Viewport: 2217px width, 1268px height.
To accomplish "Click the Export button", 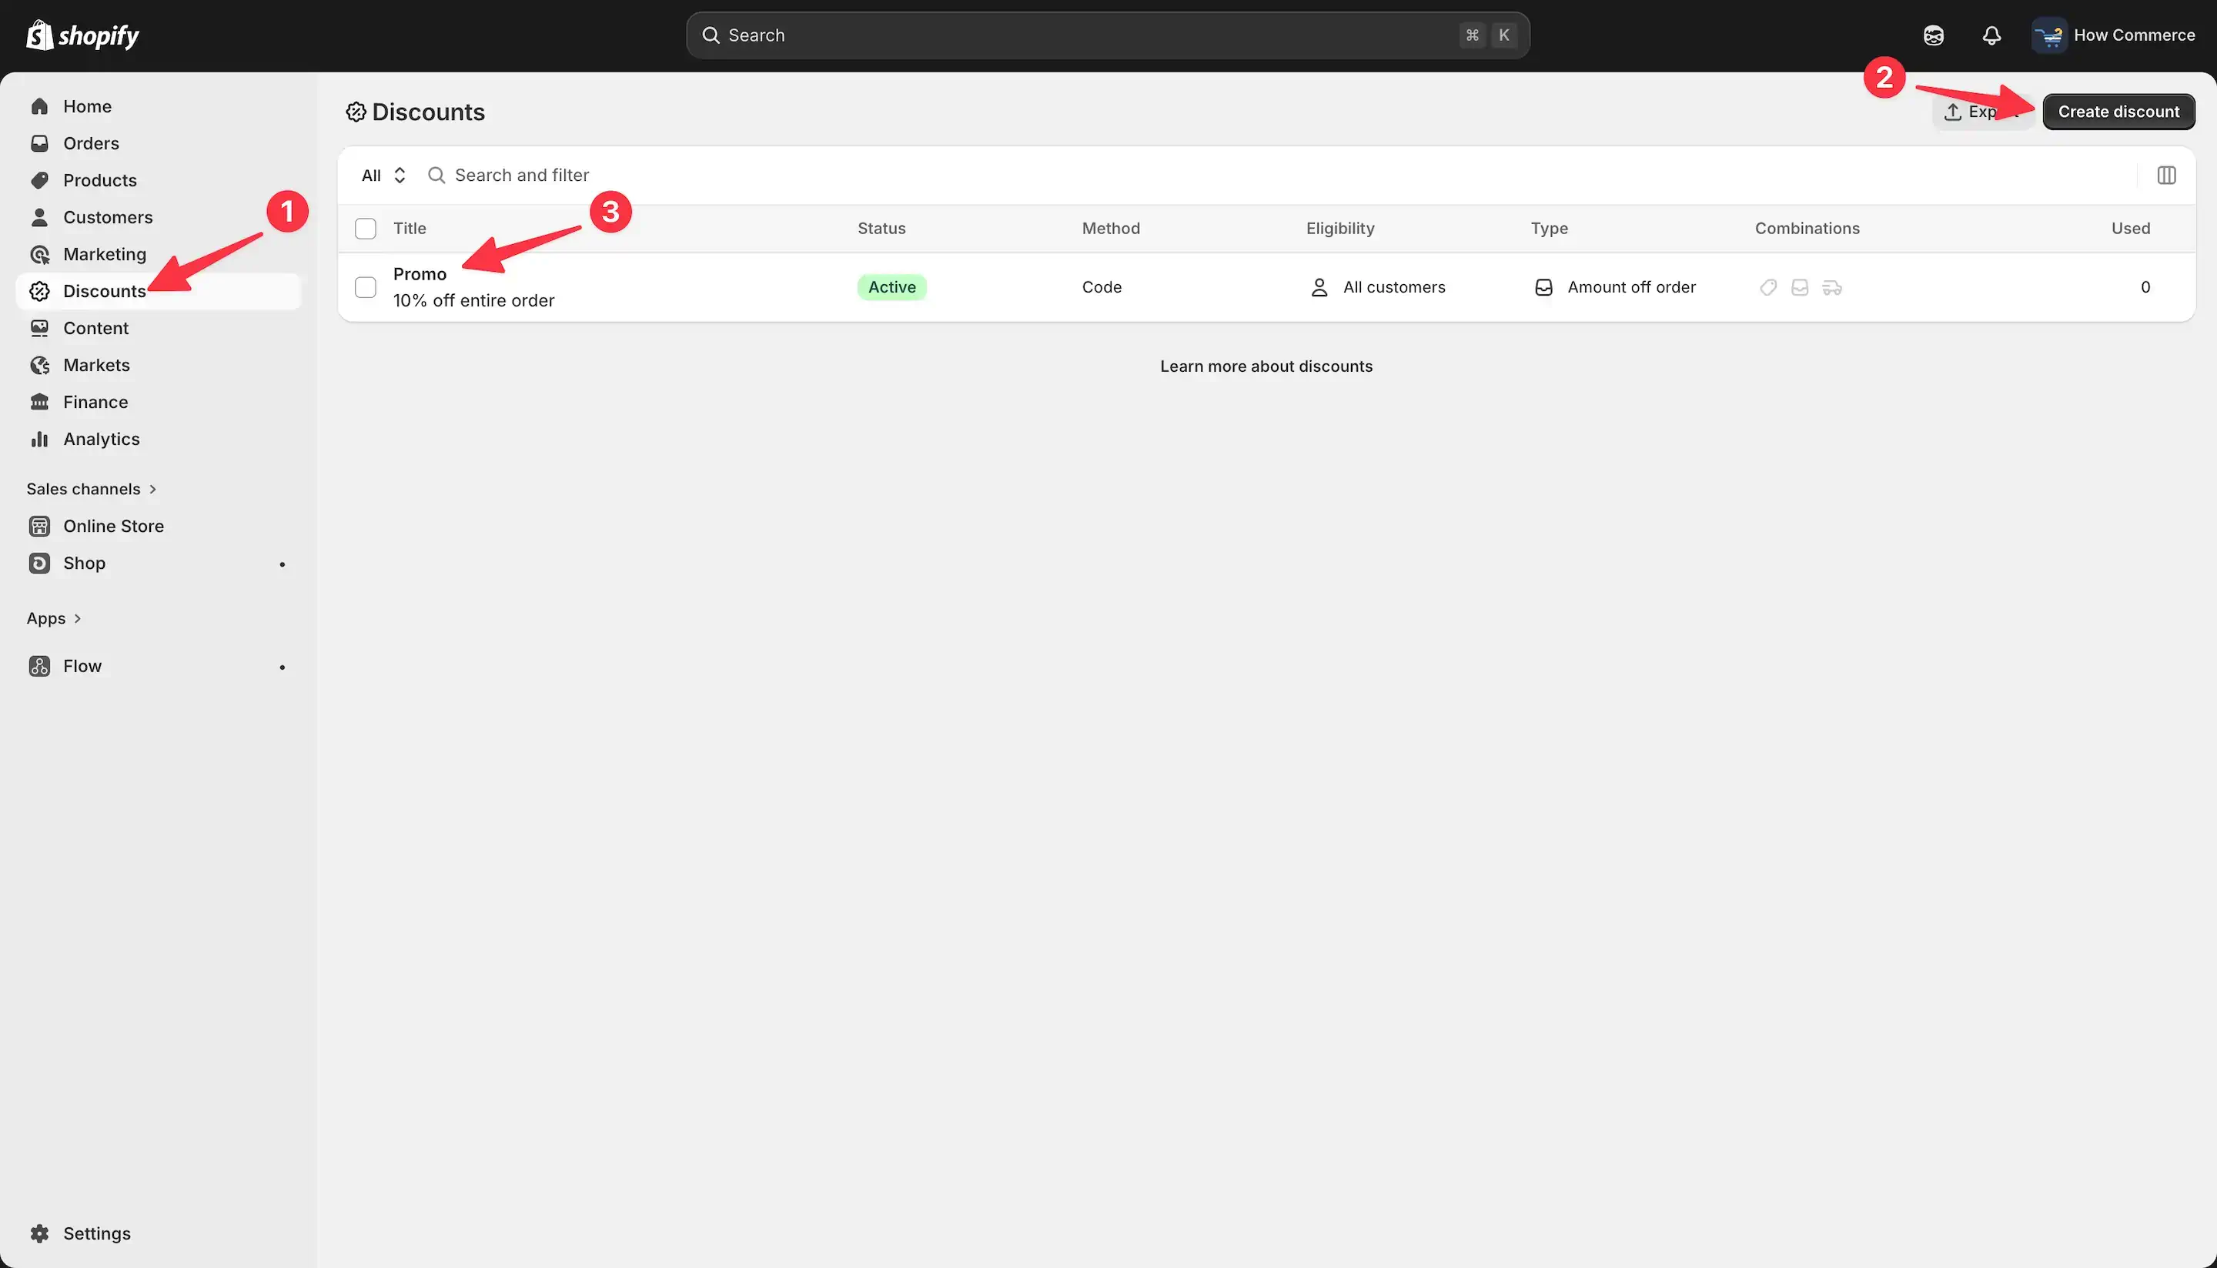I will (1983, 112).
